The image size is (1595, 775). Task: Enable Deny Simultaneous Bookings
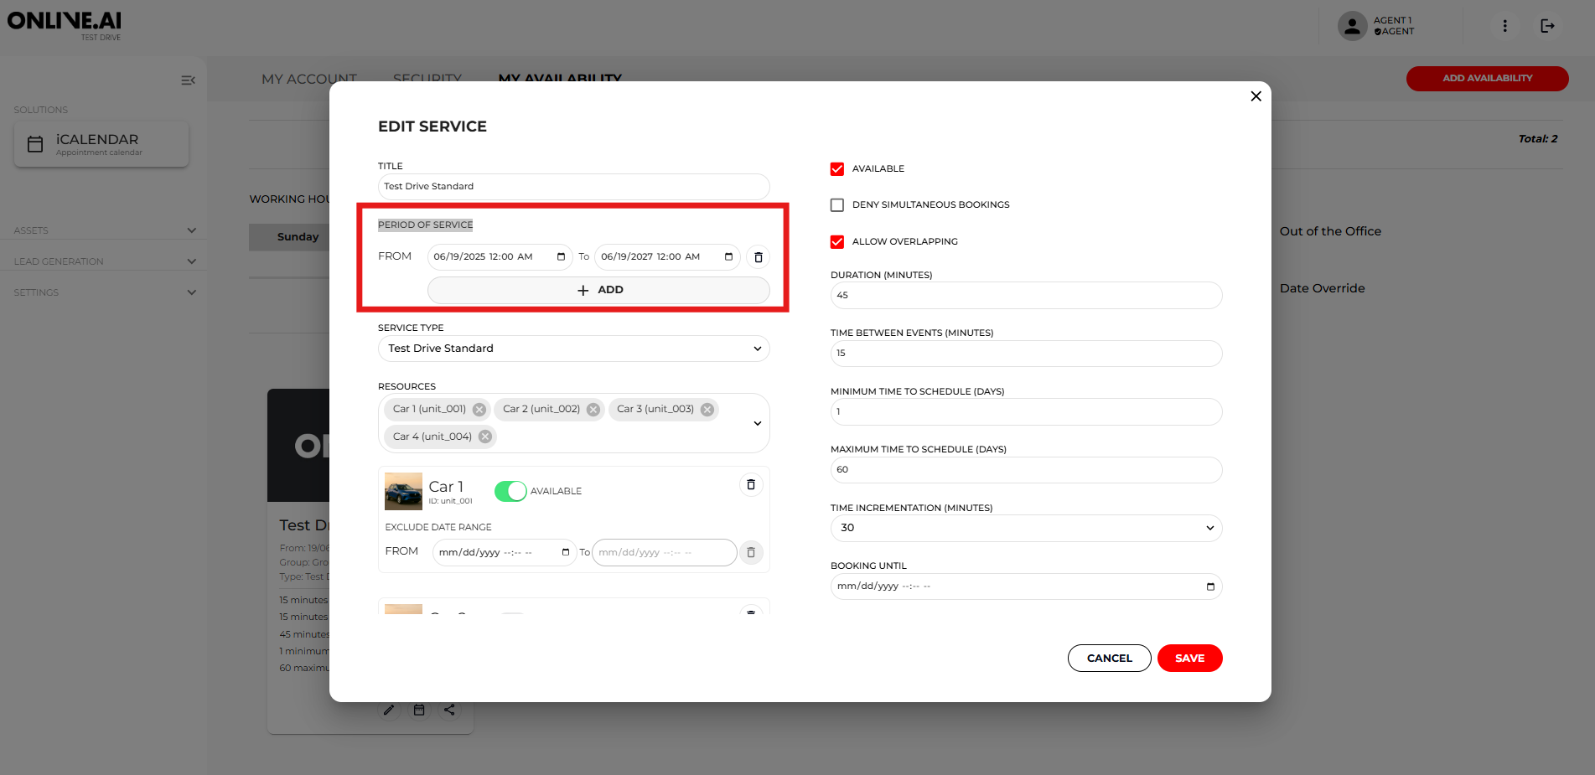[837, 205]
